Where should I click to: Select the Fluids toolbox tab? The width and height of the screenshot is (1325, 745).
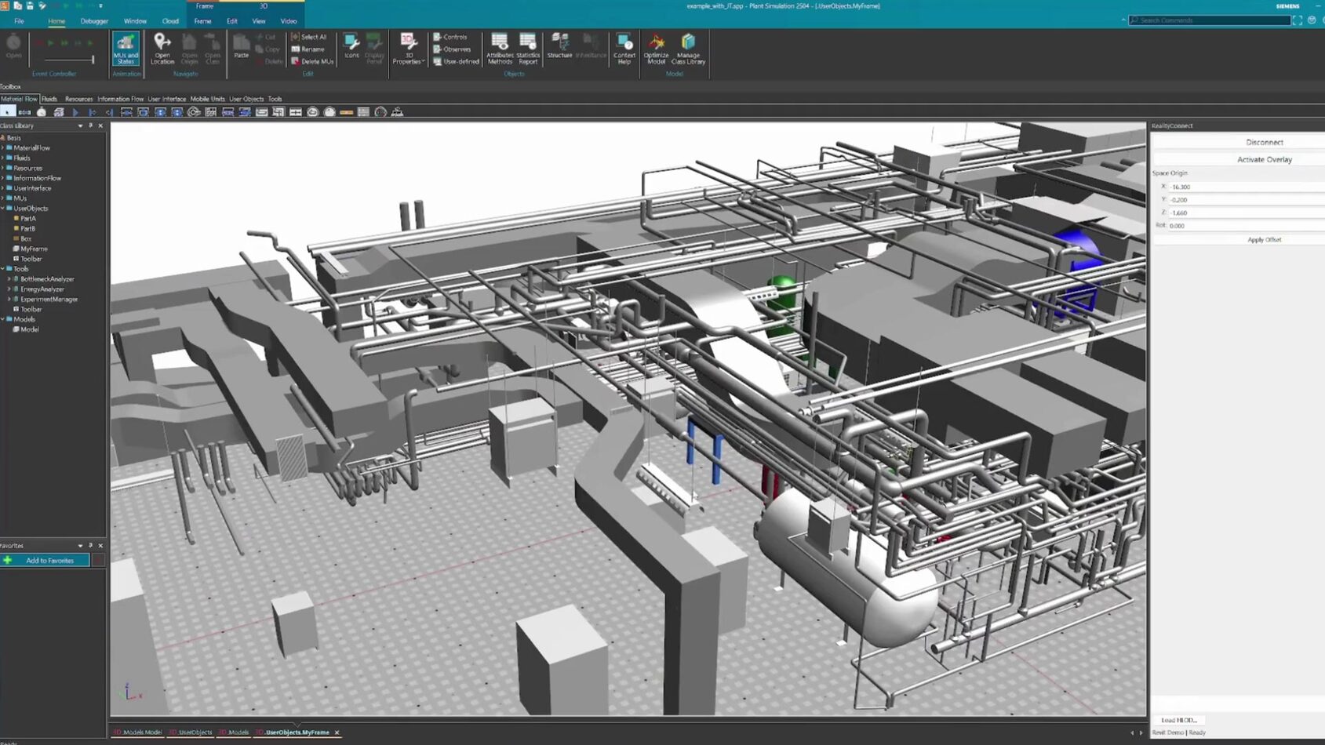click(x=49, y=99)
